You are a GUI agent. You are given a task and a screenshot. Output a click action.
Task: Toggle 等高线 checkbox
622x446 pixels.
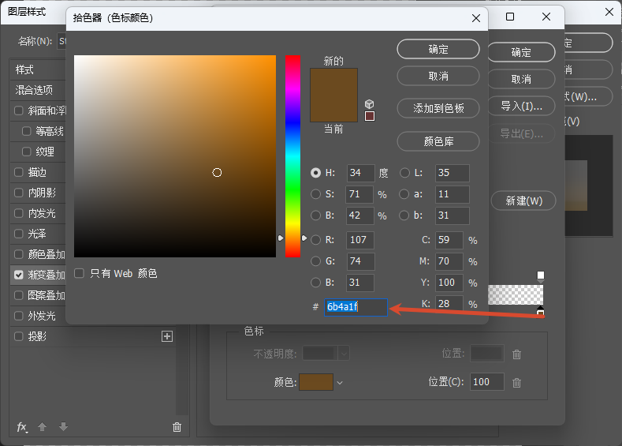pyautogui.click(x=27, y=131)
